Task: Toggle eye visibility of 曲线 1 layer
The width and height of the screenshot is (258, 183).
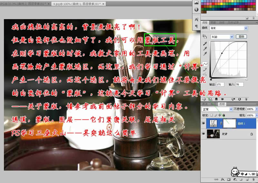Action: tap(203, 123)
